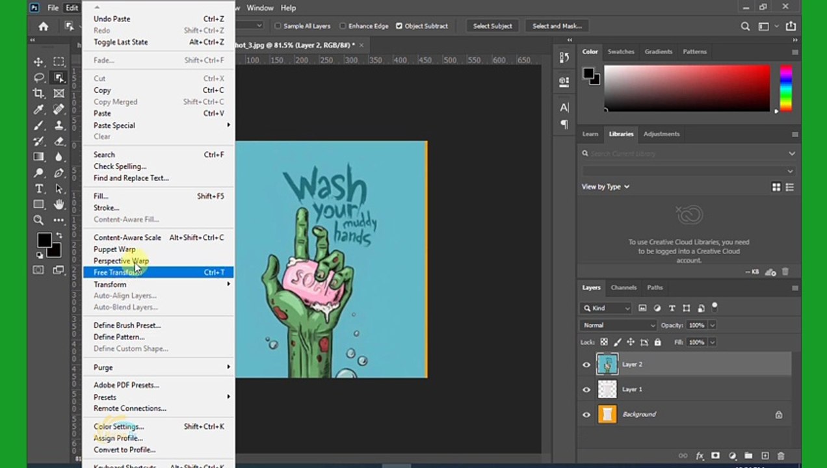Pick a hue on the color slider

[785, 88]
